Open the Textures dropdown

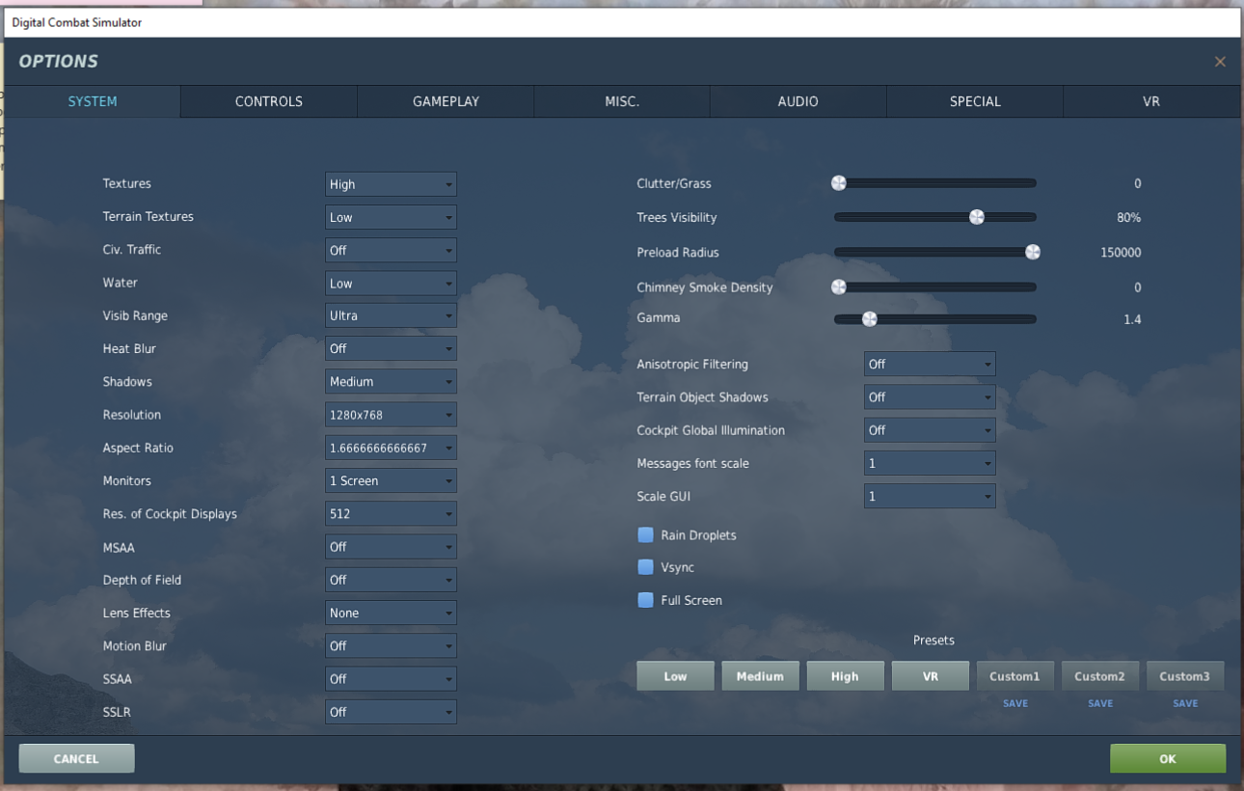pyautogui.click(x=391, y=184)
